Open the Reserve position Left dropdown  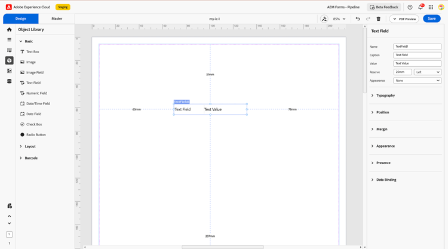(x=428, y=72)
